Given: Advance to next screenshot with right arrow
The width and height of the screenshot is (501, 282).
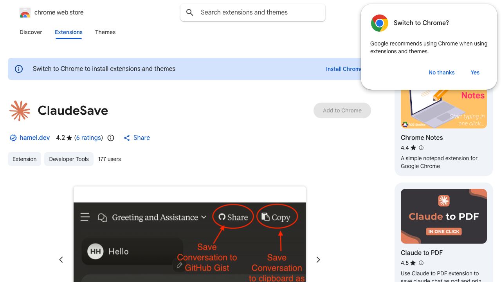Looking at the screenshot, I should (318, 260).
